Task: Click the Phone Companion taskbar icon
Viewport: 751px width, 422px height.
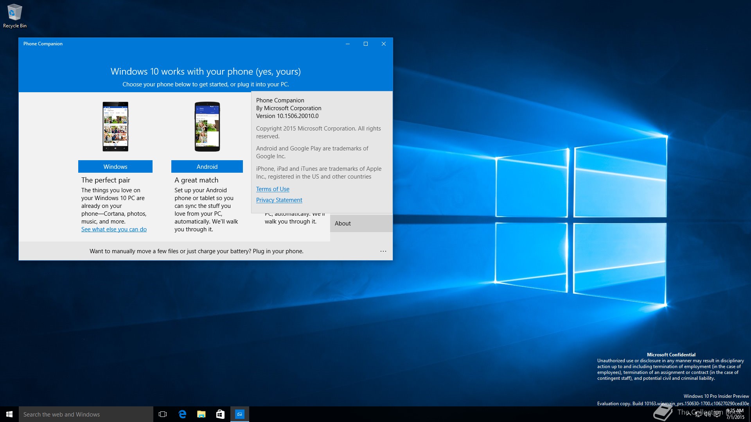Action: coord(240,414)
